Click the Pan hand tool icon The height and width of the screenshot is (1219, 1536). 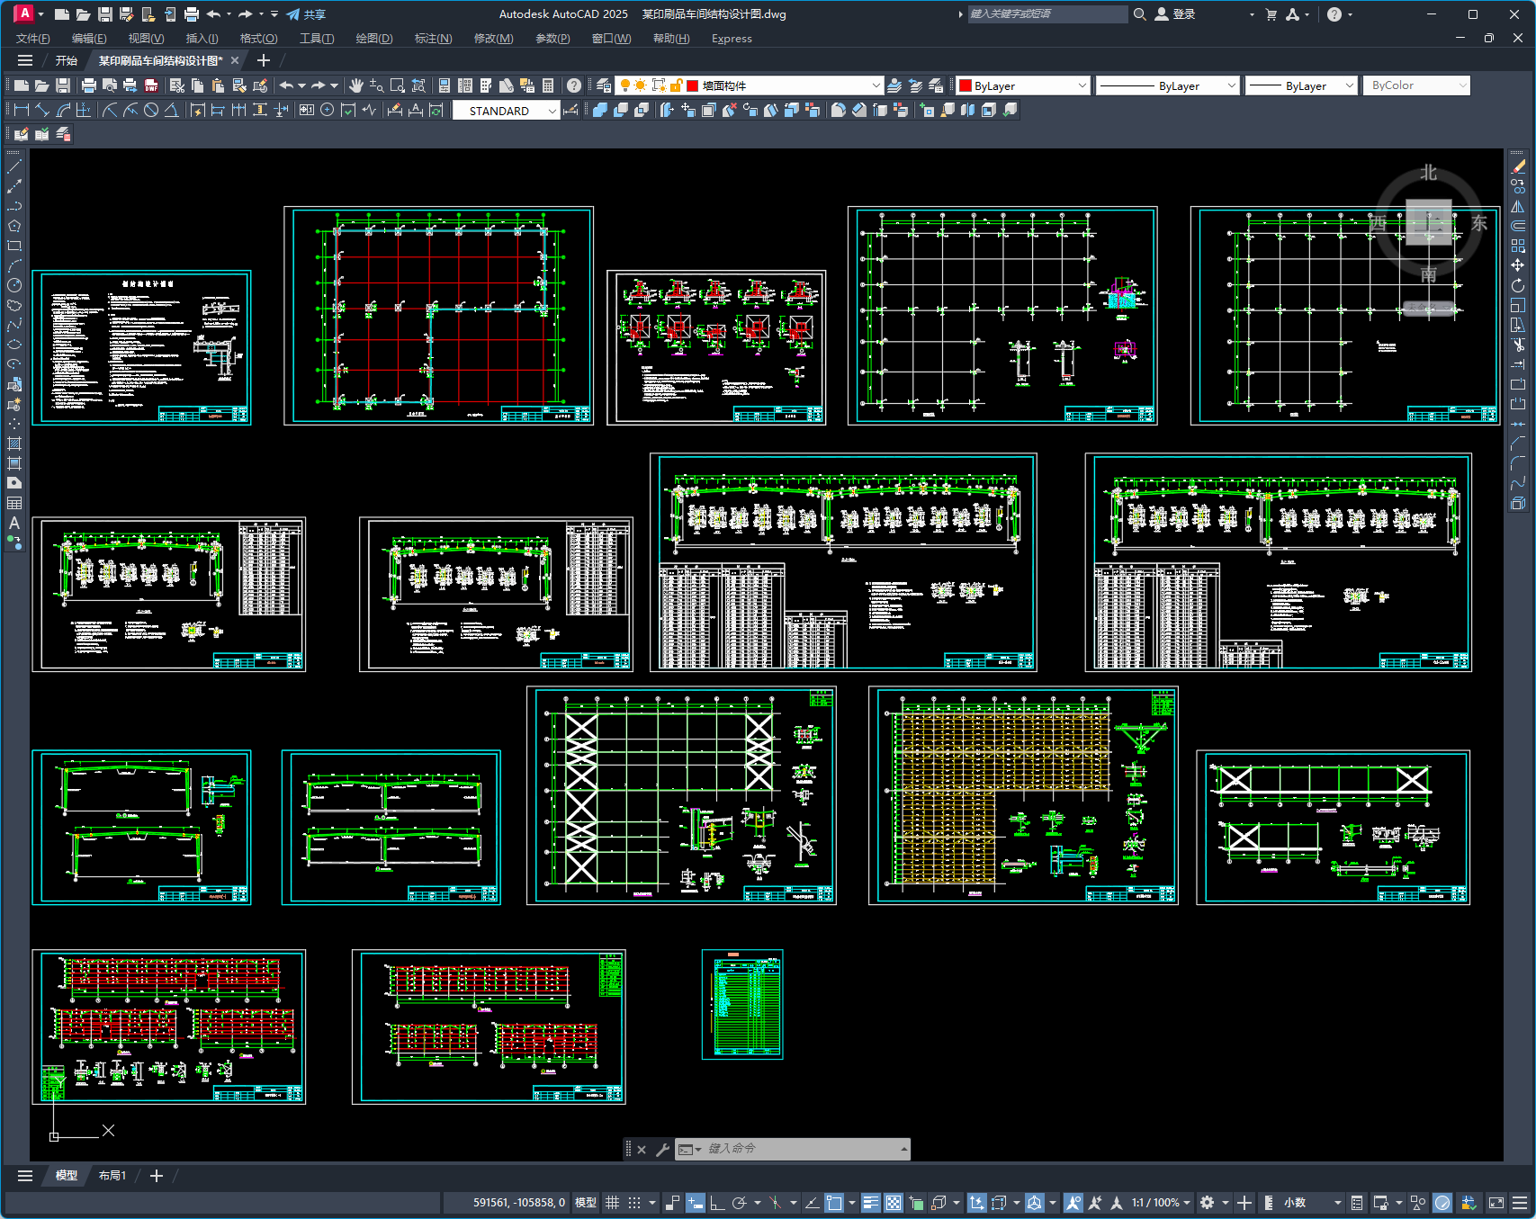point(356,85)
